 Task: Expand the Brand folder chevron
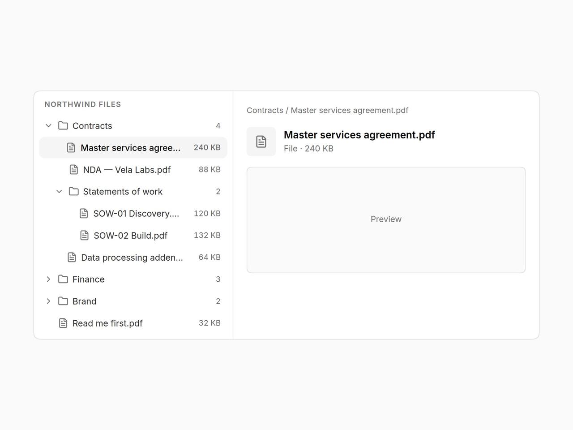pos(48,301)
